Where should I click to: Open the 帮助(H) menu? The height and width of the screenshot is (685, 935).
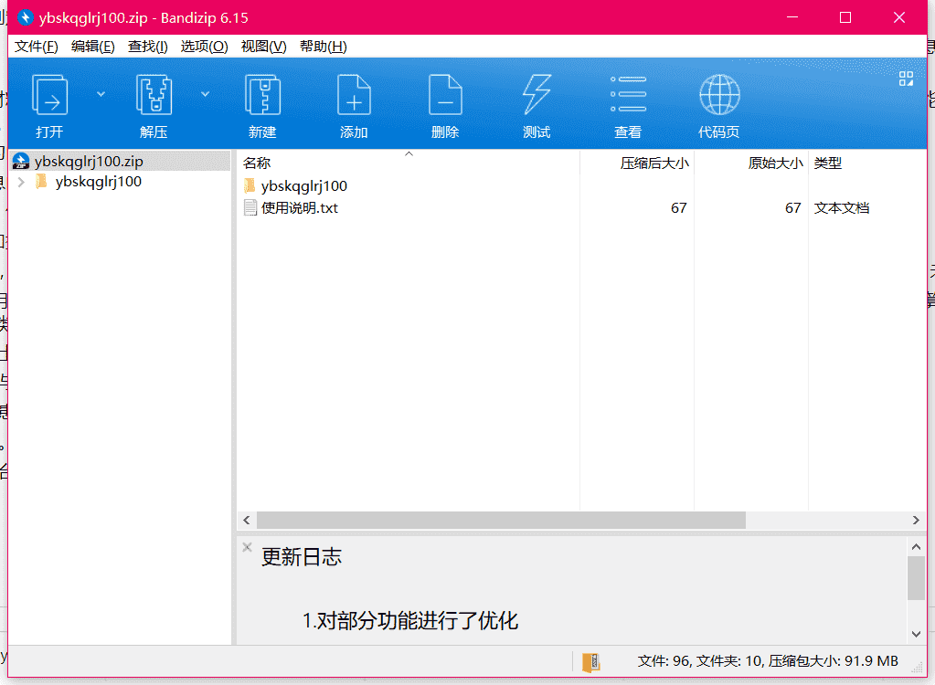coord(324,47)
